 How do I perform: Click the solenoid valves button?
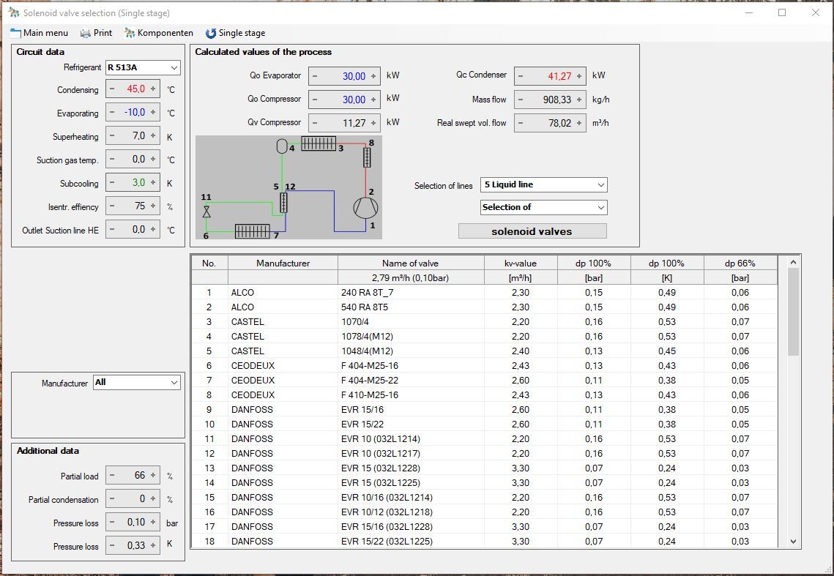[x=532, y=231]
